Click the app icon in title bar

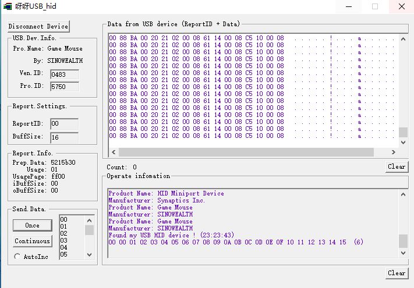(8, 6)
